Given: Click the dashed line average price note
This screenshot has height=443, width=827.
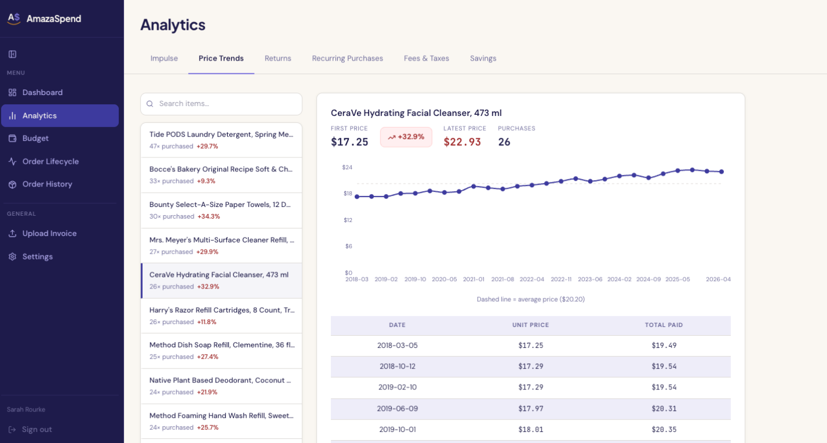Looking at the screenshot, I should [x=531, y=299].
